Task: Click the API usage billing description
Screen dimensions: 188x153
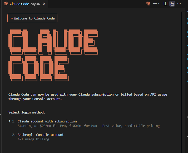Action: [33, 139]
